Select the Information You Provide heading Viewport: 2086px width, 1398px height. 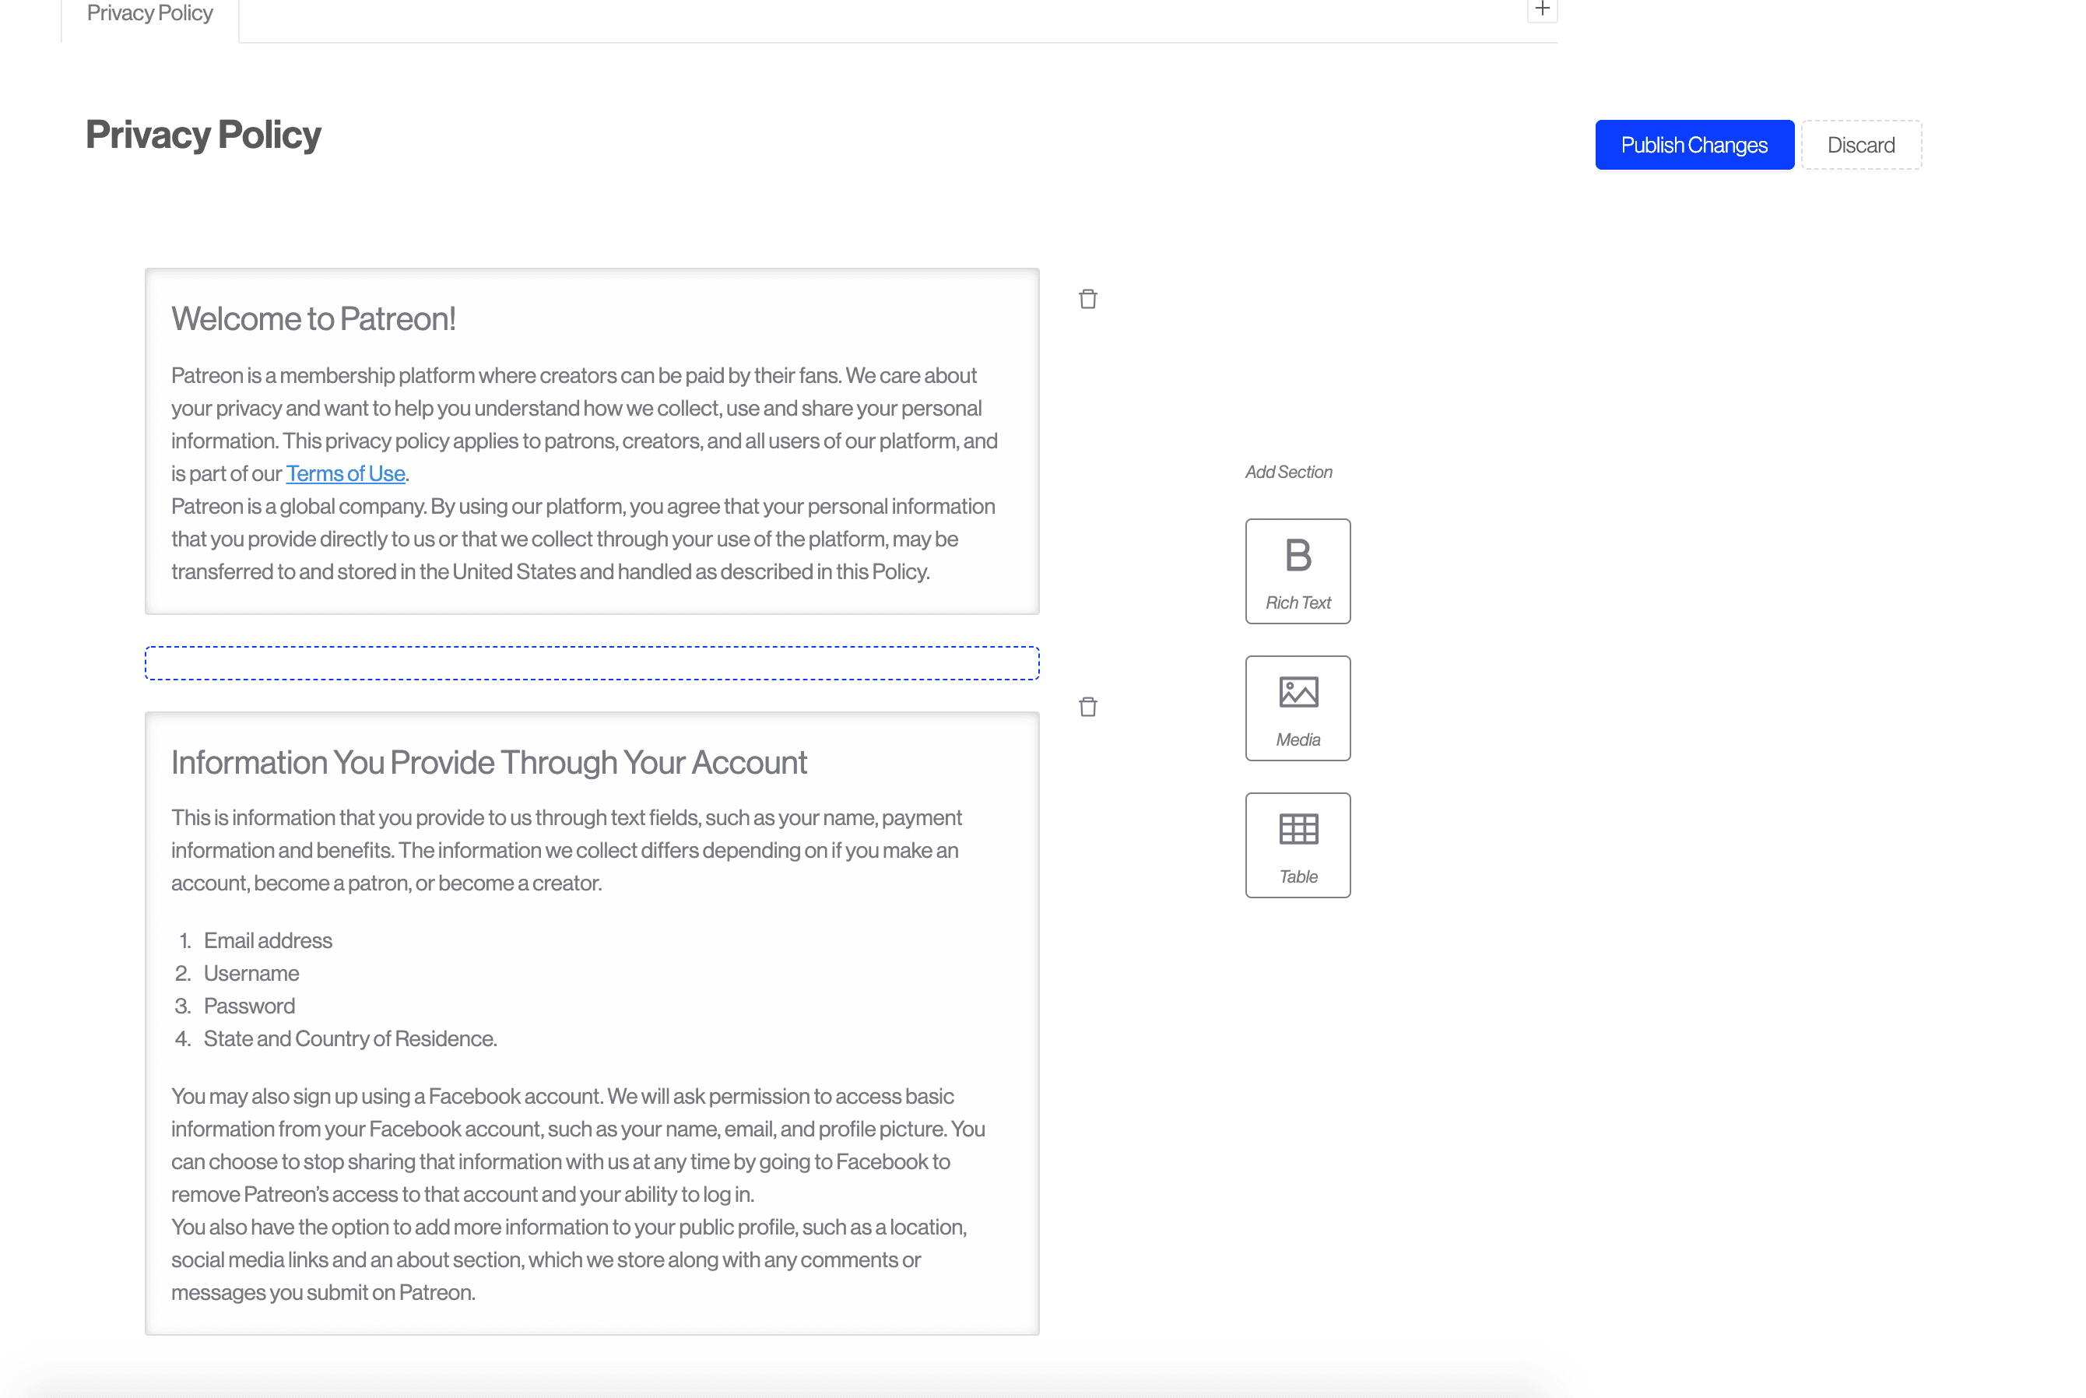pos(489,762)
